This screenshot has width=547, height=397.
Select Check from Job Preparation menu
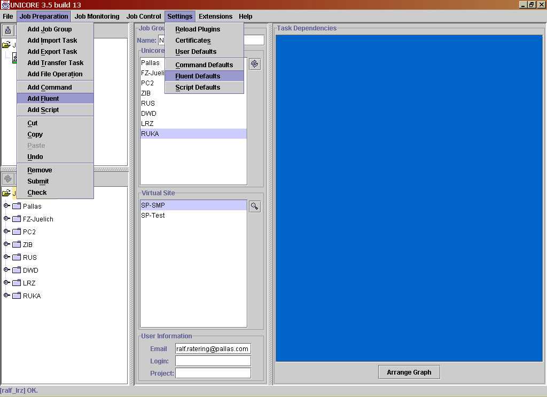coord(56,193)
